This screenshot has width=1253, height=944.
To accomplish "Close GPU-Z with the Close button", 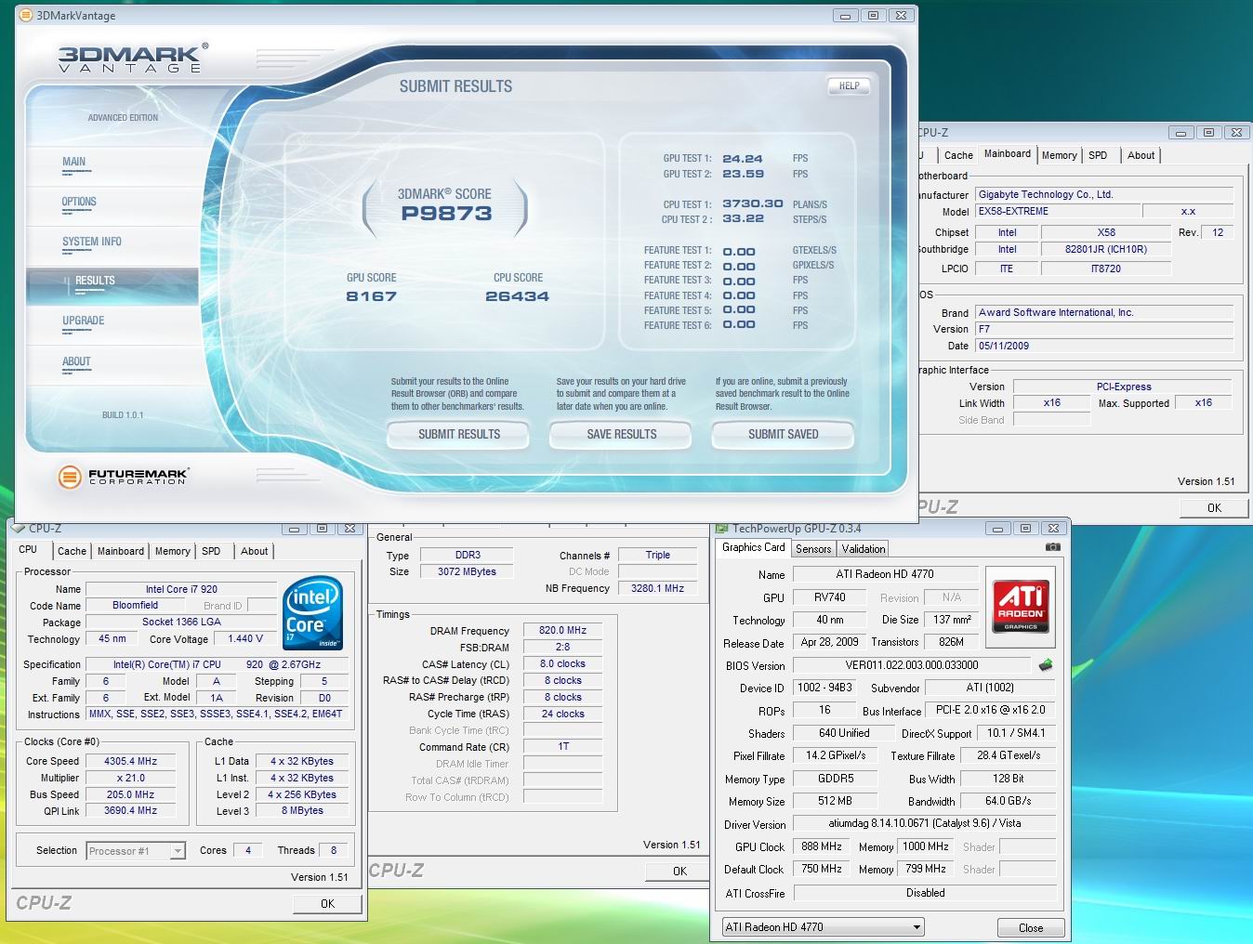I will (1031, 927).
